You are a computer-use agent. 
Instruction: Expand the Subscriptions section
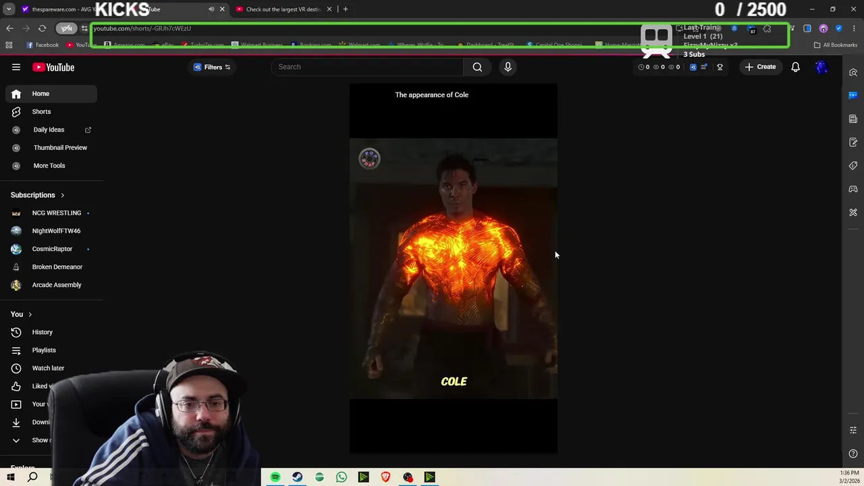tap(38, 195)
